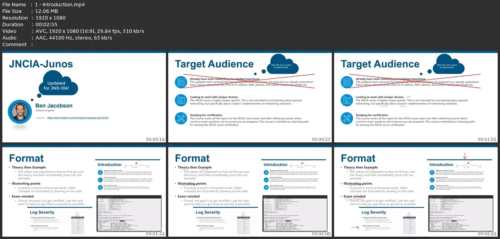Click the 'Ben Jacobson' name text
The height and width of the screenshot is (239, 500).
[54, 106]
